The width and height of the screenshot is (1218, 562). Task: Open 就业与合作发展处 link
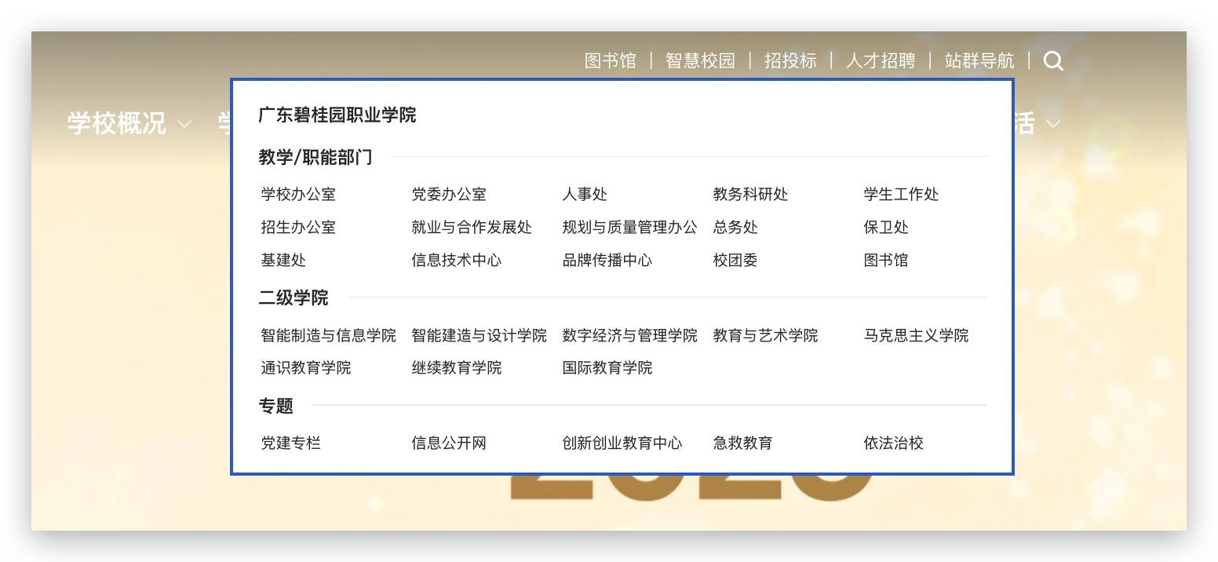click(472, 228)
